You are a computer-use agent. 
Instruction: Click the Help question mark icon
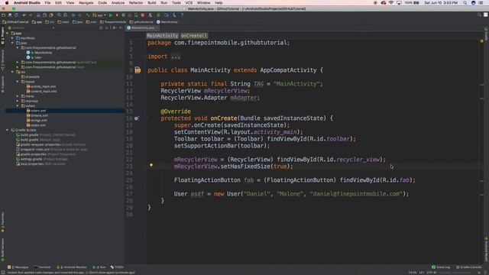(x=182, y=15)
